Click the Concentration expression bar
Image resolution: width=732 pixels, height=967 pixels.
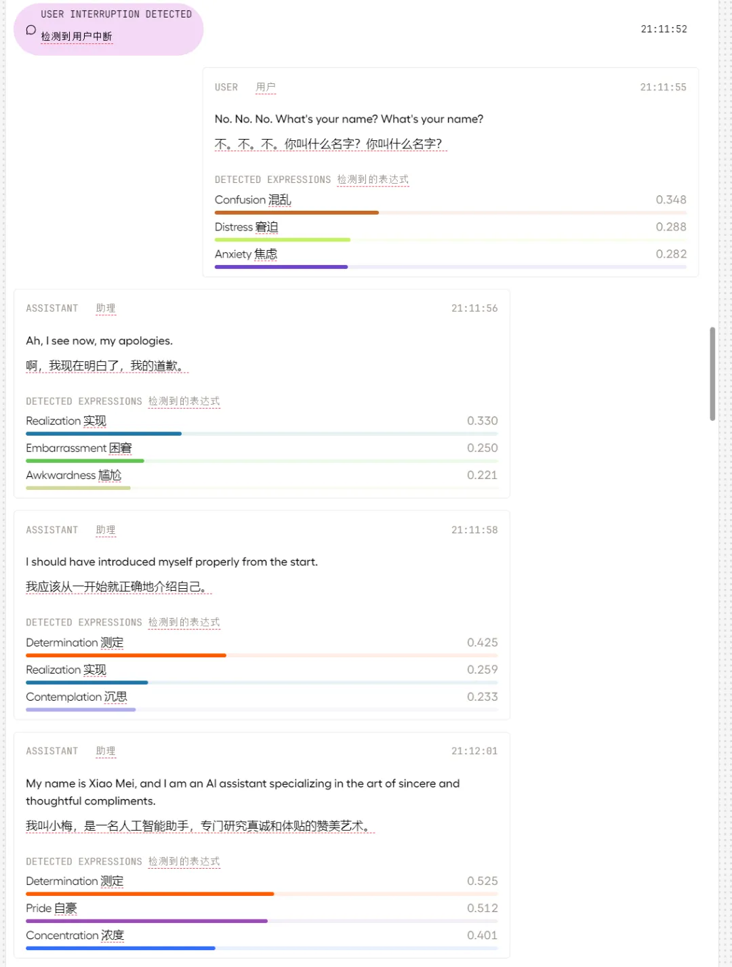pyautogui.click(x=120, y=948)
